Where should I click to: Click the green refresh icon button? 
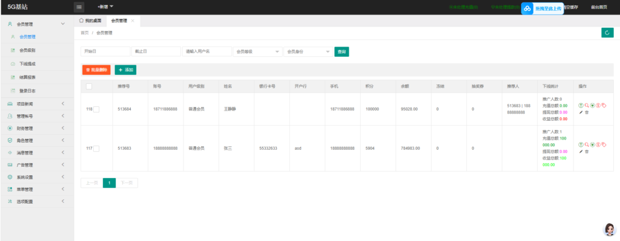click(607, 33)
